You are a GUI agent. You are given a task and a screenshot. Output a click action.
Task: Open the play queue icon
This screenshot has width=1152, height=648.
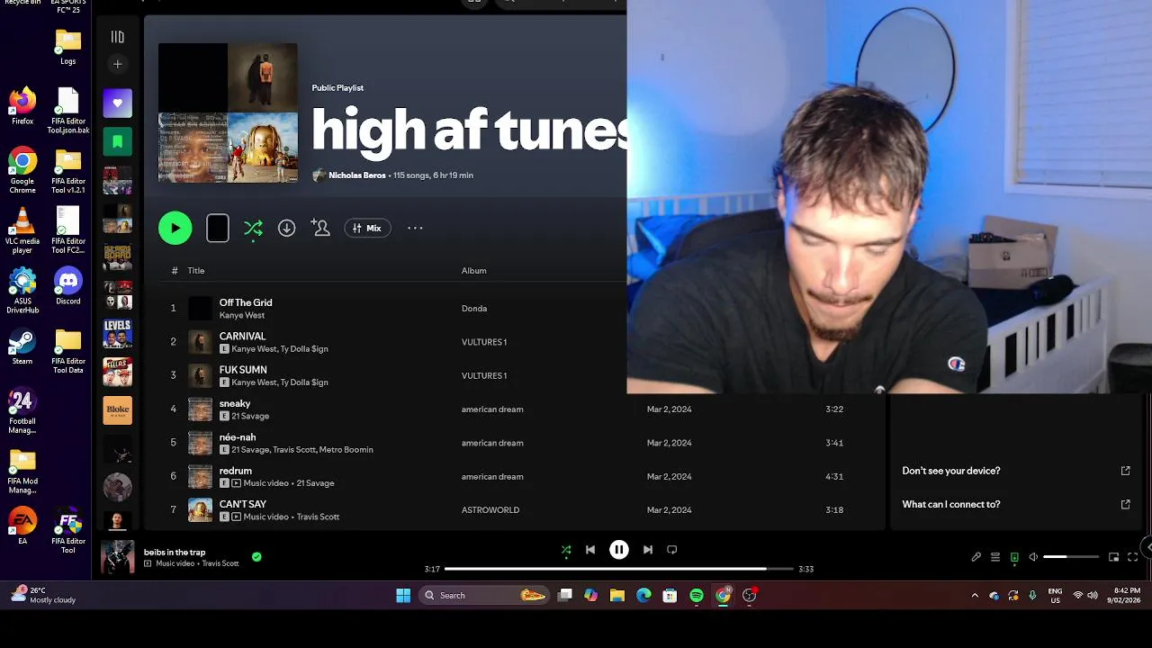[995, 557]
